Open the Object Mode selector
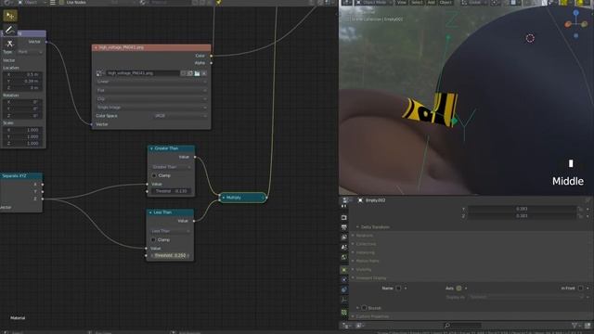Screen dimensions: 594x334 coord(374,2)
